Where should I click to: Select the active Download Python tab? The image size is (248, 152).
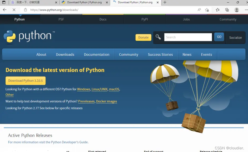tap(135, 2)
